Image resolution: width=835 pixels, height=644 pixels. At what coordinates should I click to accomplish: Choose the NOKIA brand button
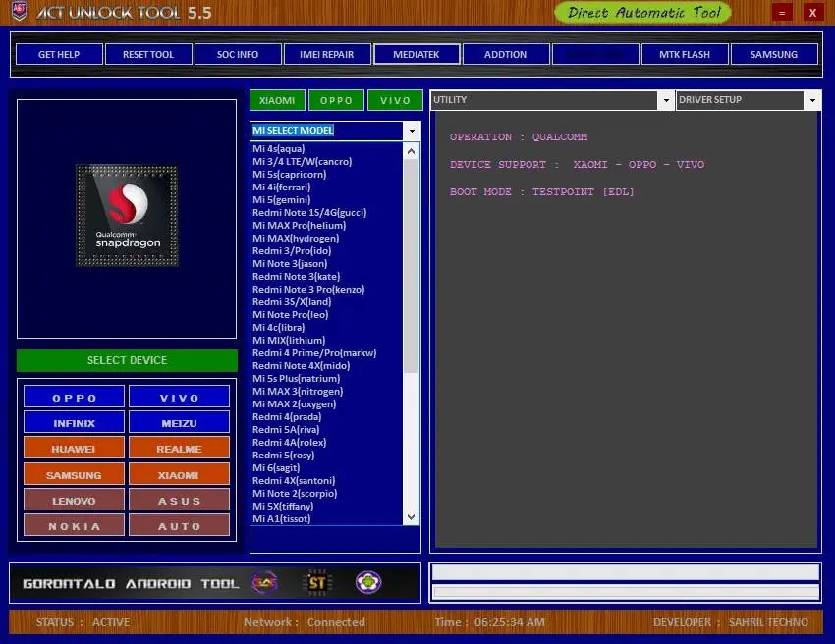pos(74,526)
